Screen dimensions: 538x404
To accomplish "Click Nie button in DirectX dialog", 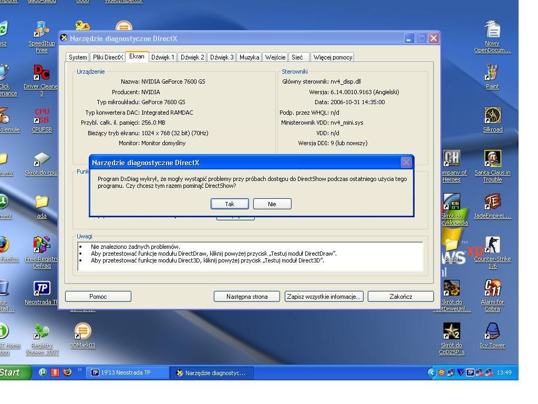I will [272, 204].
